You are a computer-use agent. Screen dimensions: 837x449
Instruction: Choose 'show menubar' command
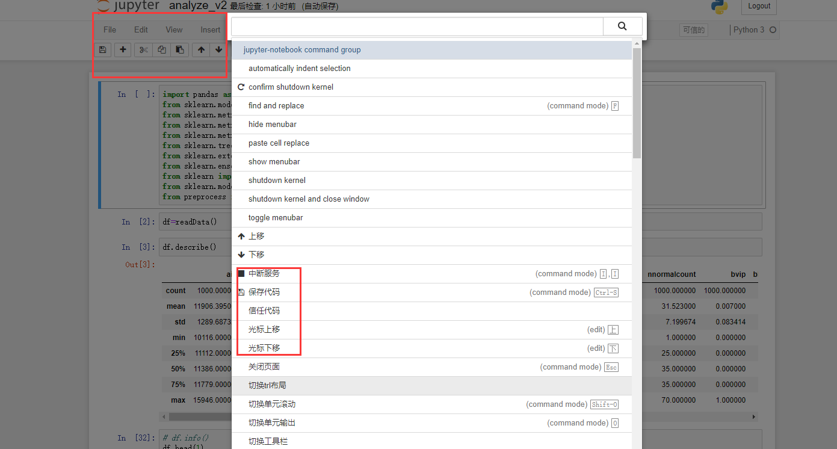coord(432,162)
